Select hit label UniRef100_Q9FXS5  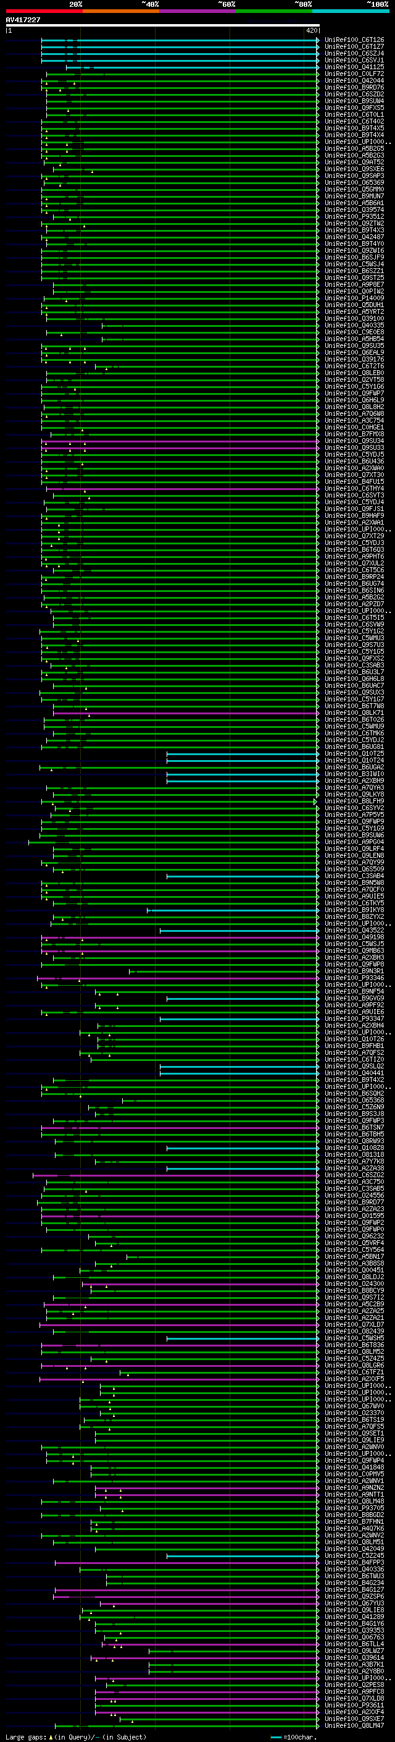coord(354,108)
